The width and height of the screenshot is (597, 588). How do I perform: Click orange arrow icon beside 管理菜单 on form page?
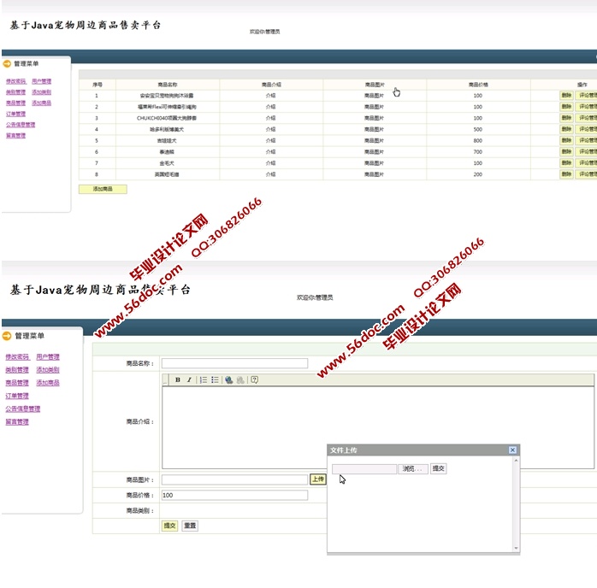(x=7, y=336)
